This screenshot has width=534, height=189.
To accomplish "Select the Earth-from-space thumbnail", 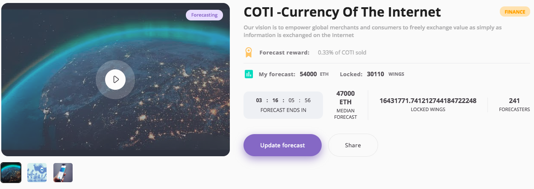I will (11, 173).
